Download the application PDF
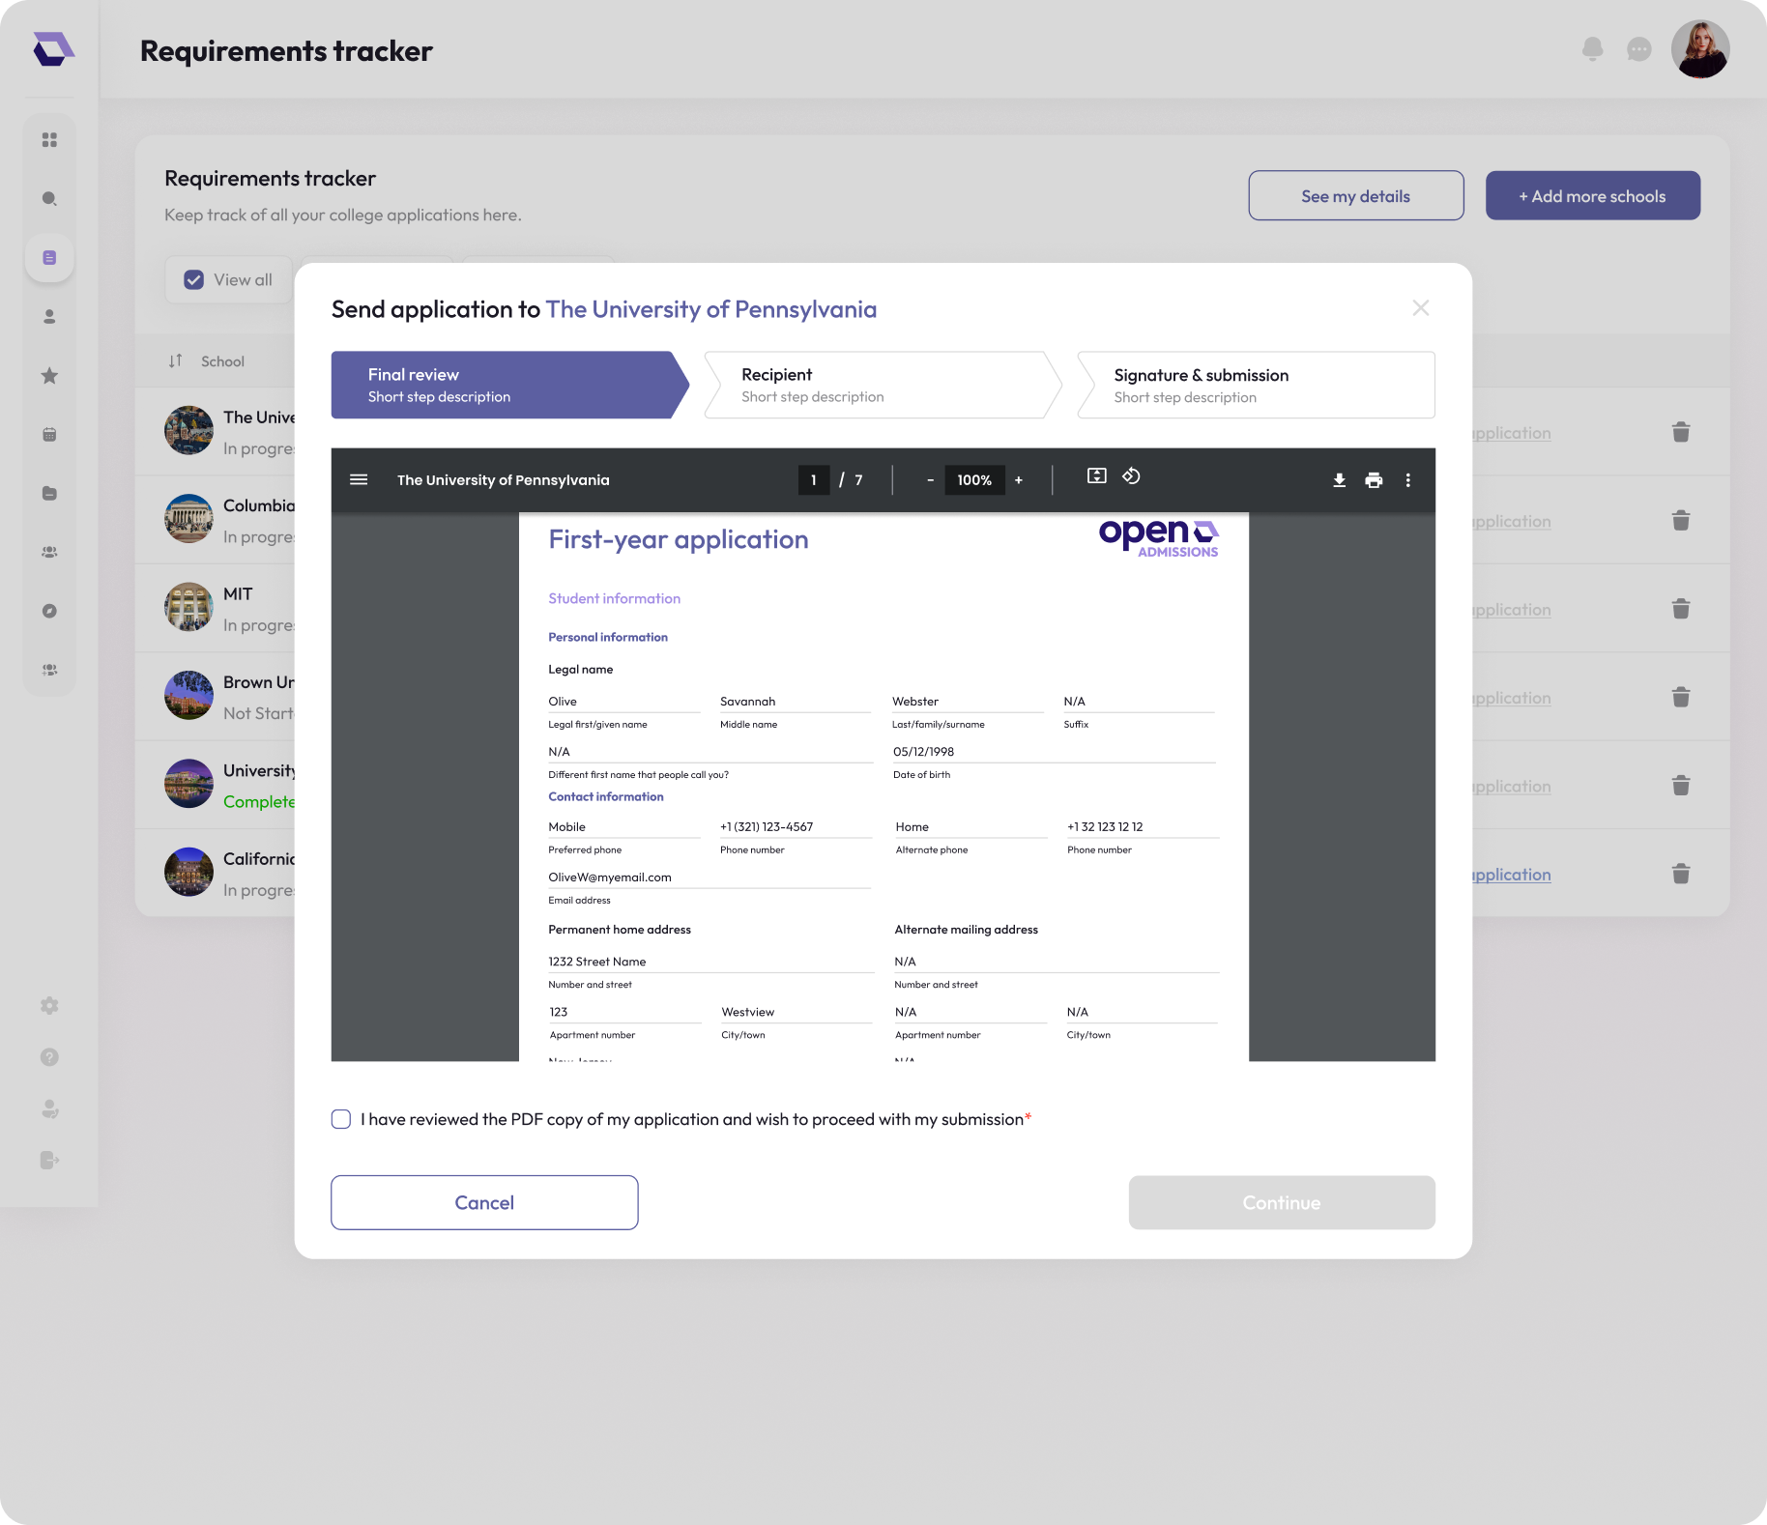The height and width of the screenshot is (1525, 1767). point(1339,480)
